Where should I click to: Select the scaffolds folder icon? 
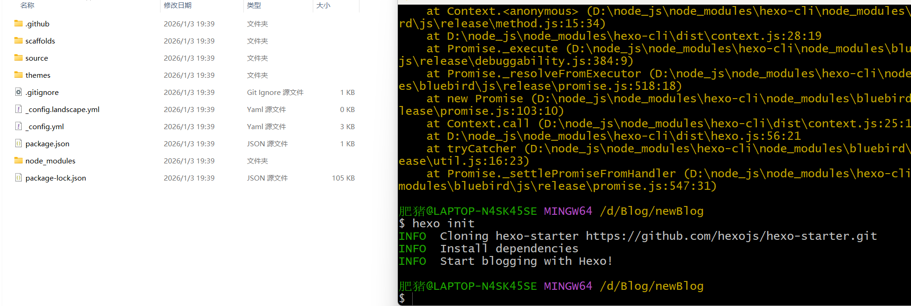(x=19, y=41)
